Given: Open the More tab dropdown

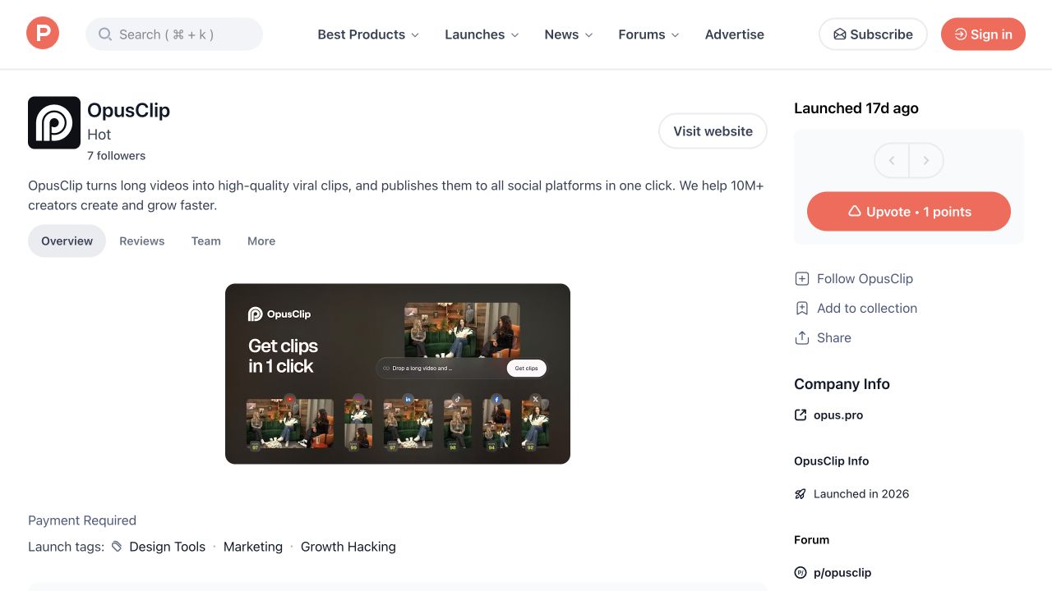Looking at the screenshot, I should 261,241.
